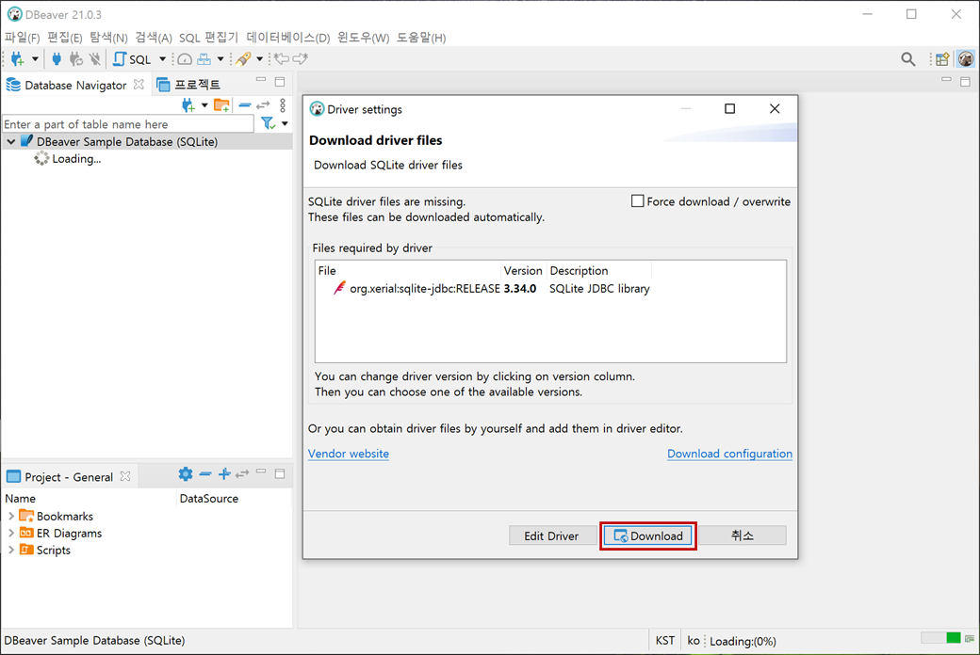The image size is (980, 655).
Task: Expand the Bookmarks folder
Action: (x=11, y=516)
